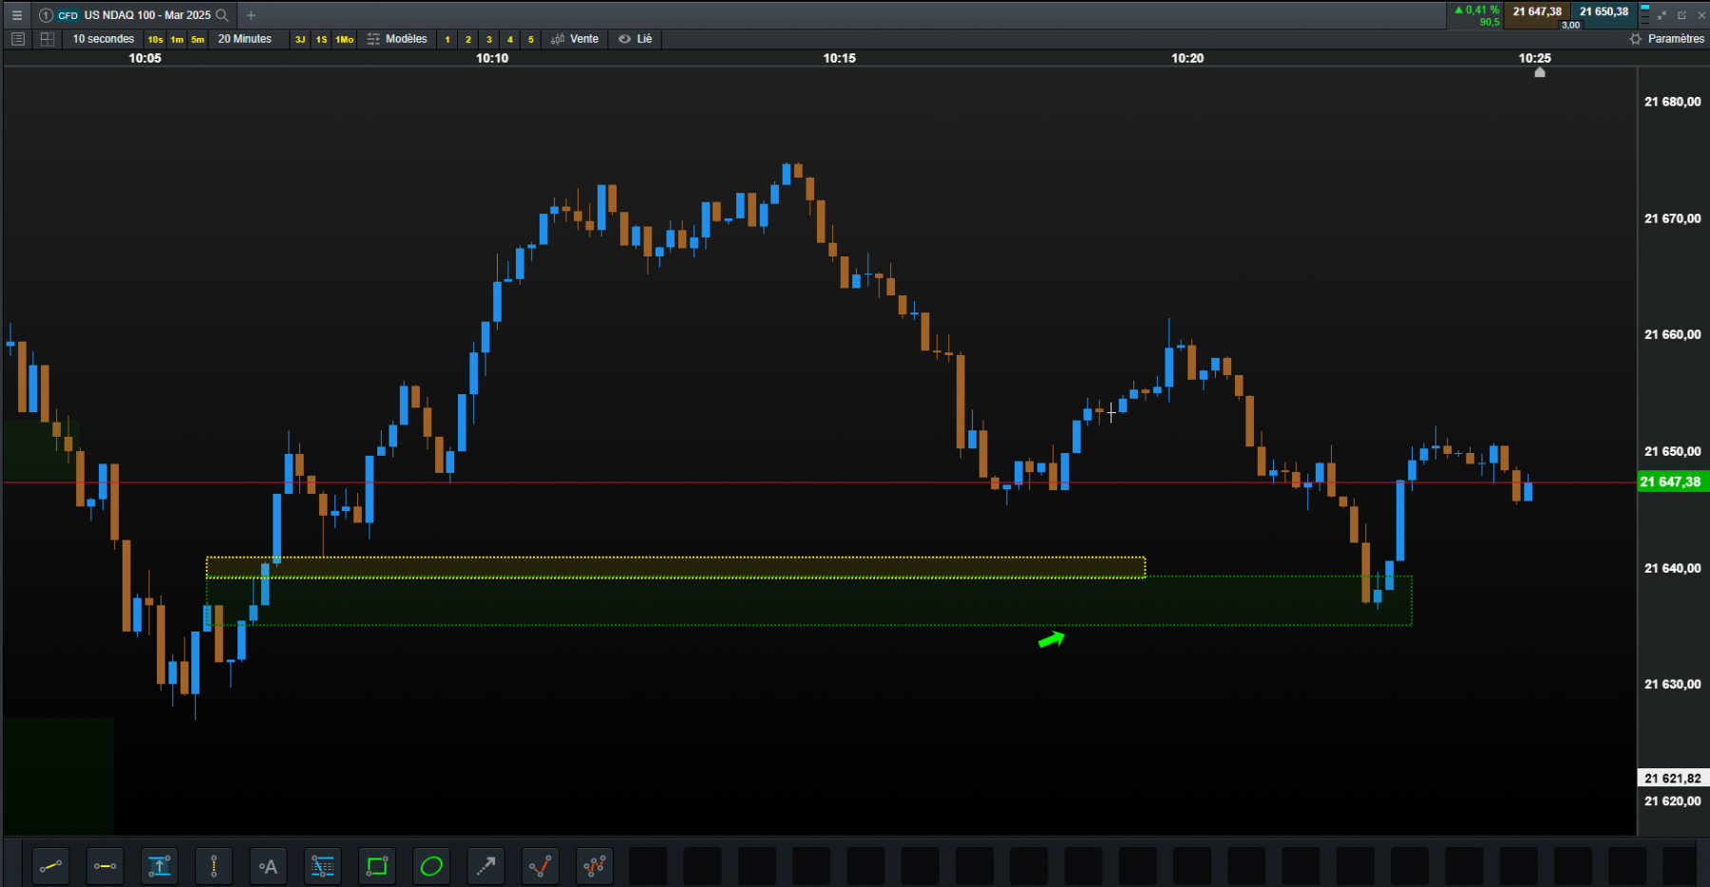Add a new chart tab with plus
The image size is (1710, 887).
[251, 15]
